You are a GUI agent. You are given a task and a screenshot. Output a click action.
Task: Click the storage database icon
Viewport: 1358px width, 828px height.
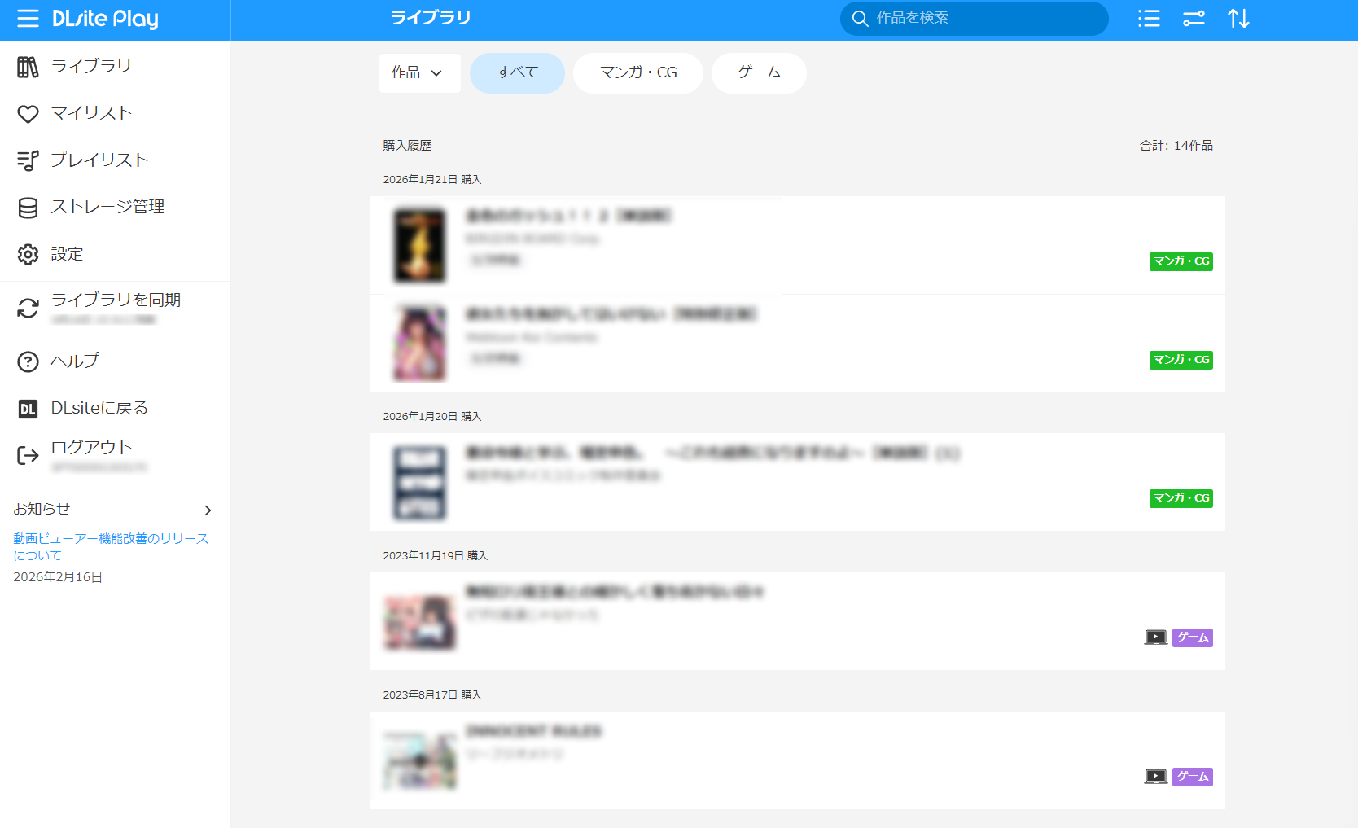(28, 208)
